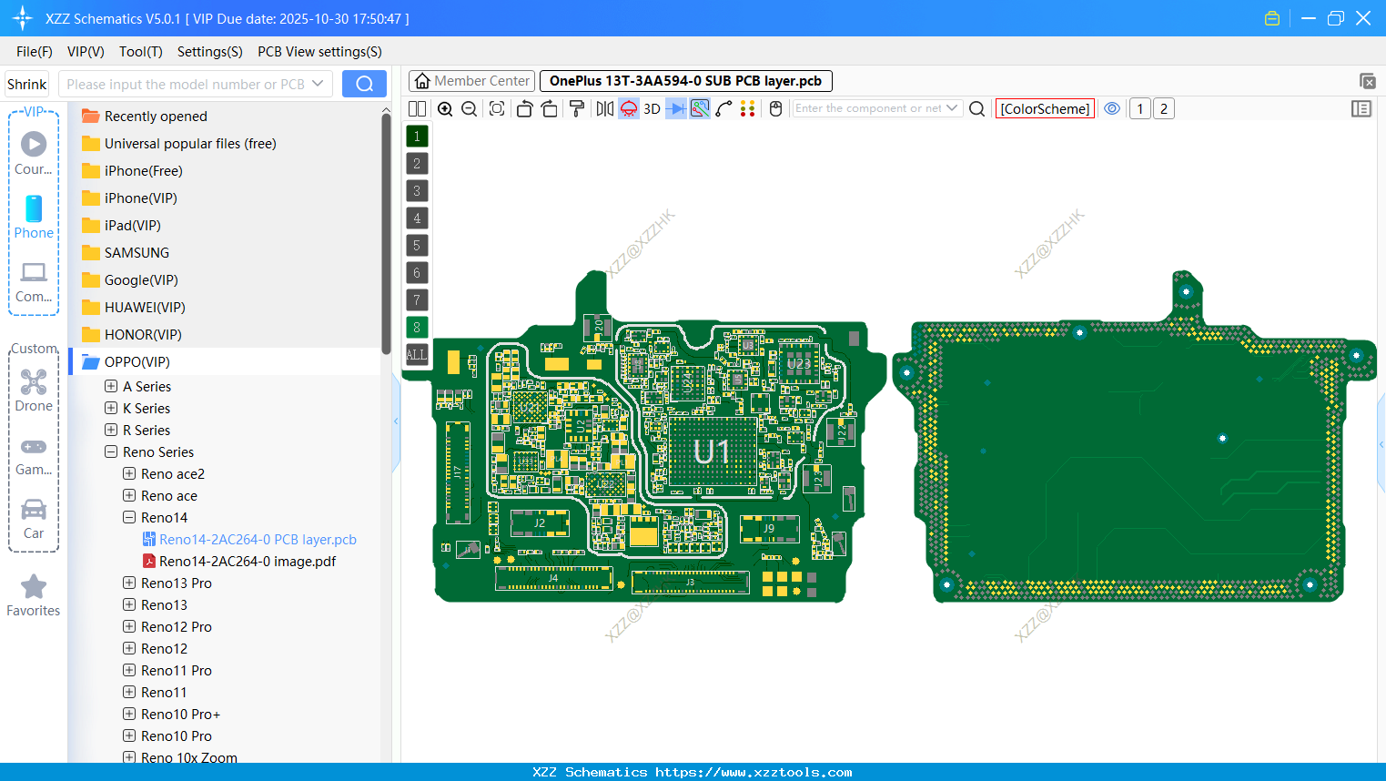Open Reno14-2AC264-0 PCB layer.pcb file
The image size is (1386, 781).
point(249,540)
